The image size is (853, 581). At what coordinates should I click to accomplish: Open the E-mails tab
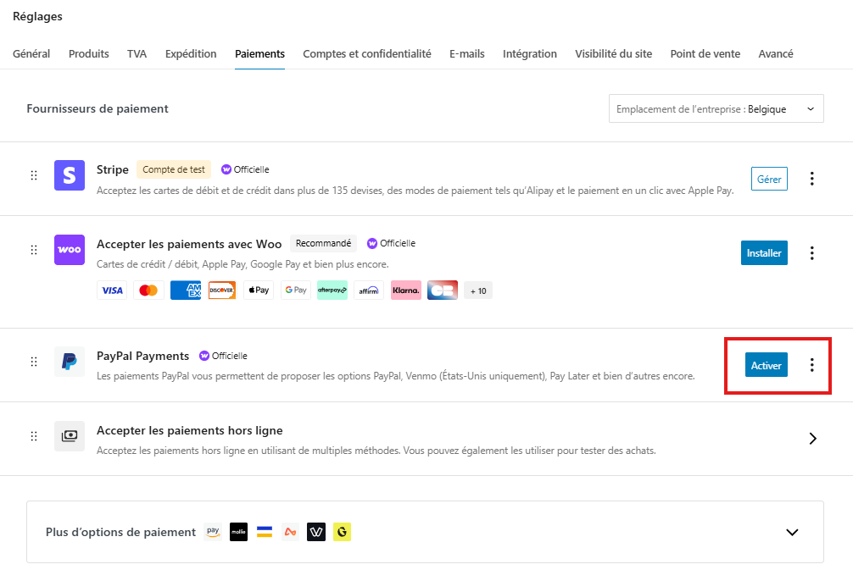click(x=466, y=54)
